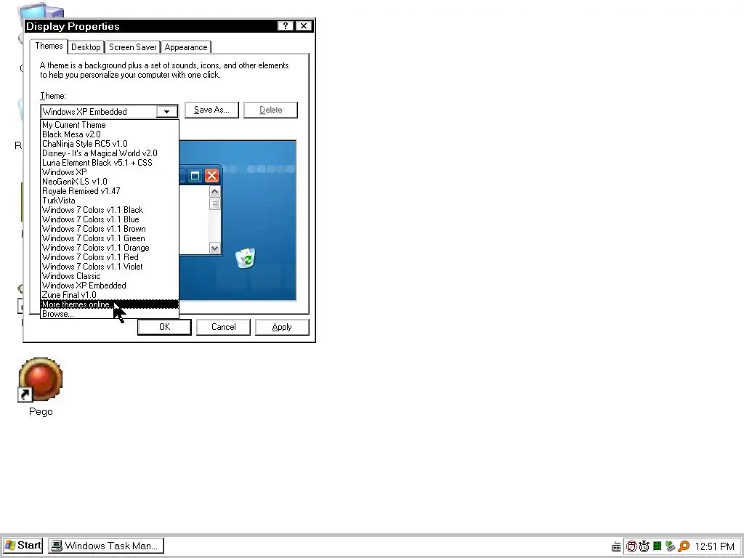Click the Recycle Bin in theme preview
This screenshot has width=744, height=558.
246,258
